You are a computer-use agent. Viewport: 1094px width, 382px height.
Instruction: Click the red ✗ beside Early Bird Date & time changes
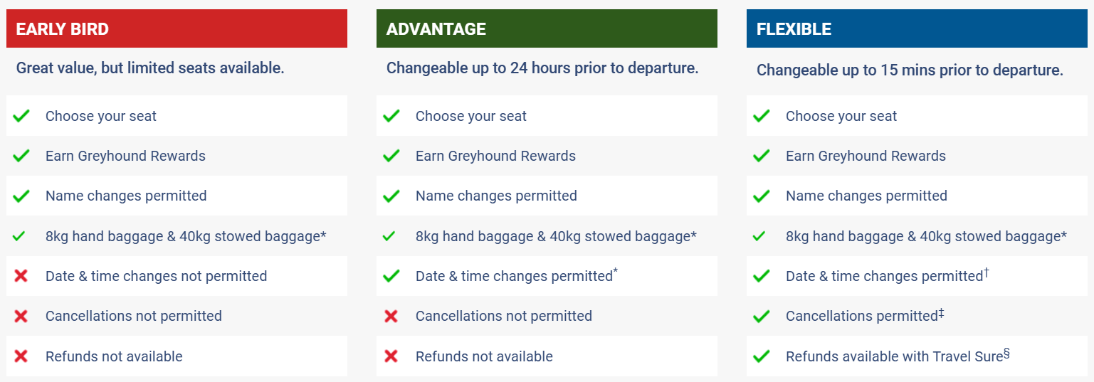click(x=21, y=276)
